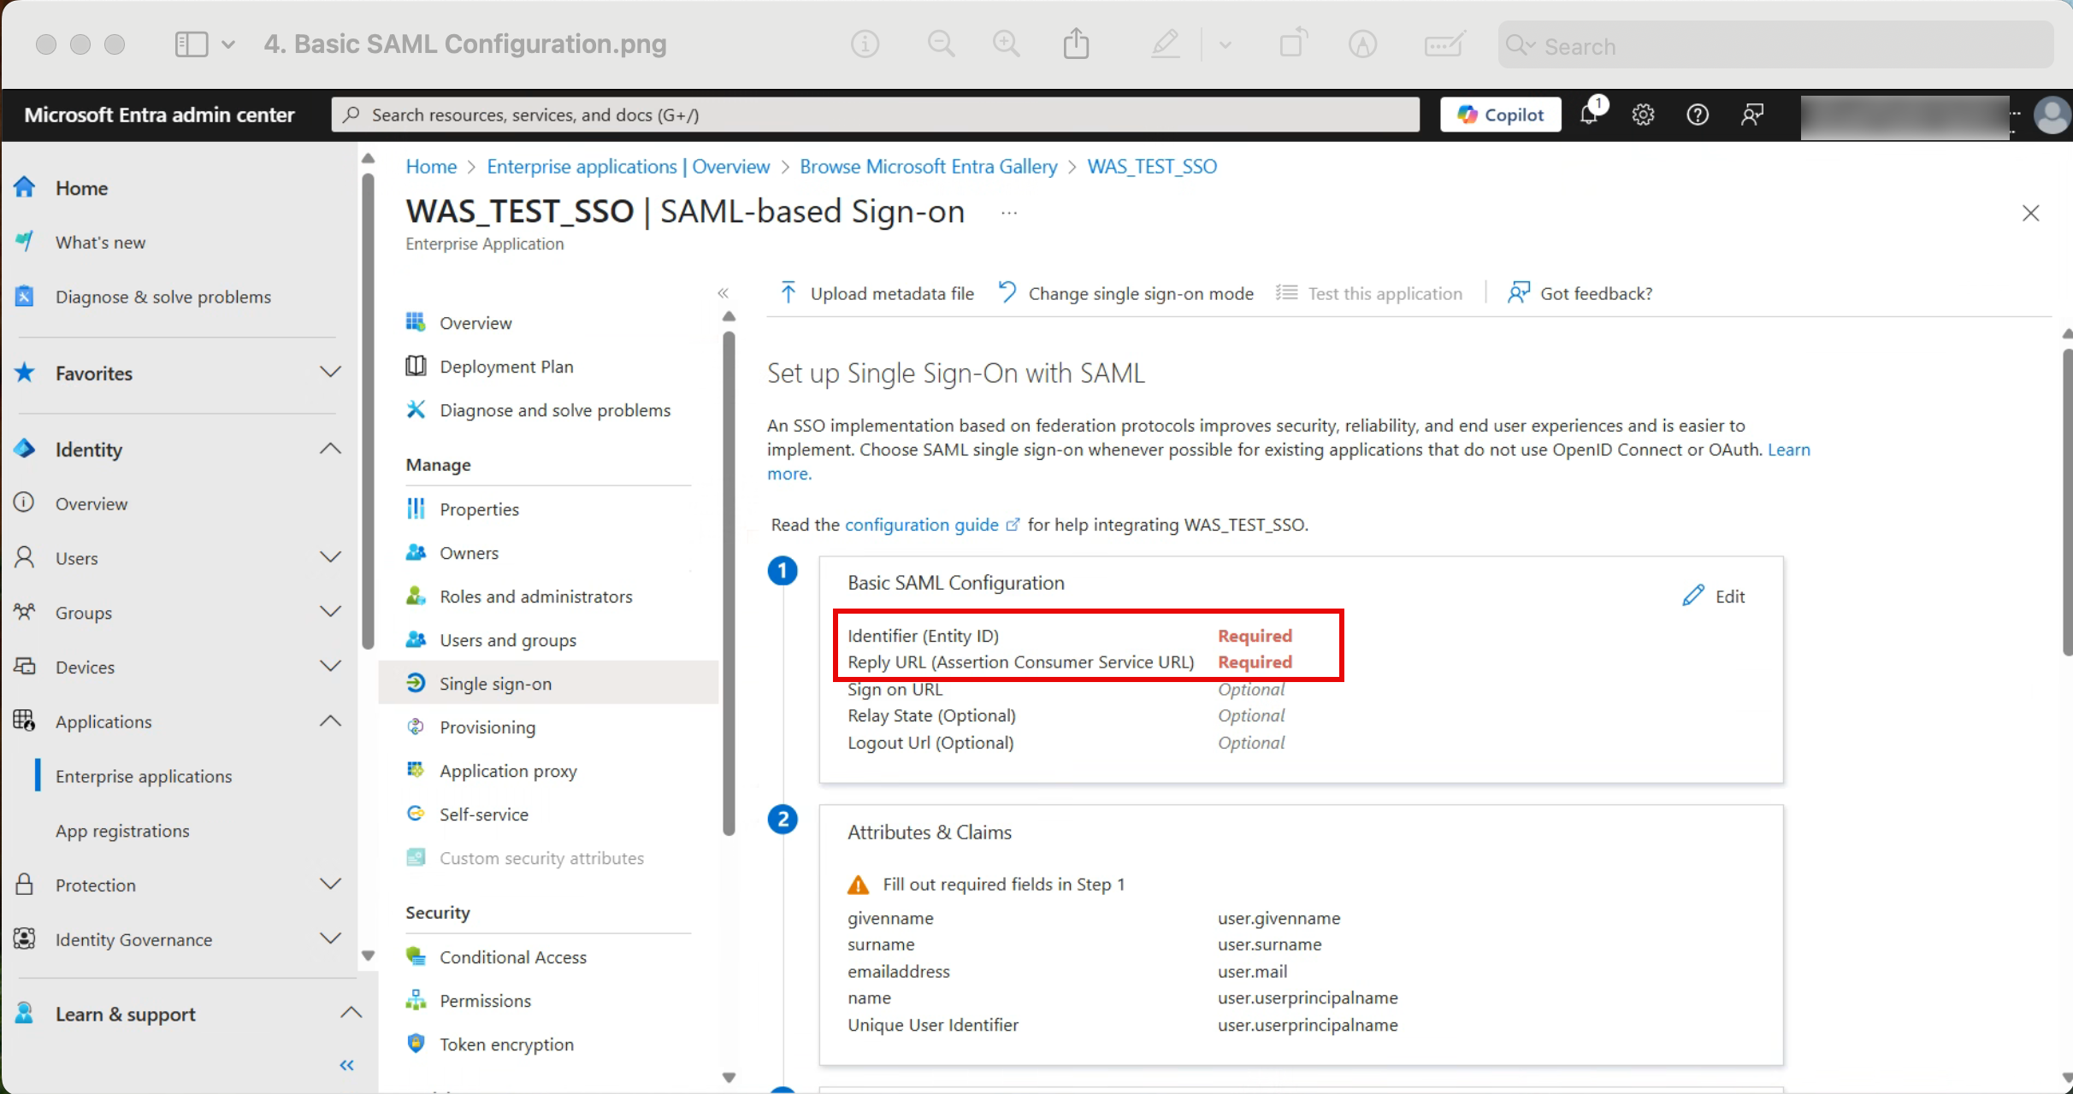This screenshot has width=2073, height=1094.
Task: Open the ellipsis menu beside page title
Action: pos(1009,213)
